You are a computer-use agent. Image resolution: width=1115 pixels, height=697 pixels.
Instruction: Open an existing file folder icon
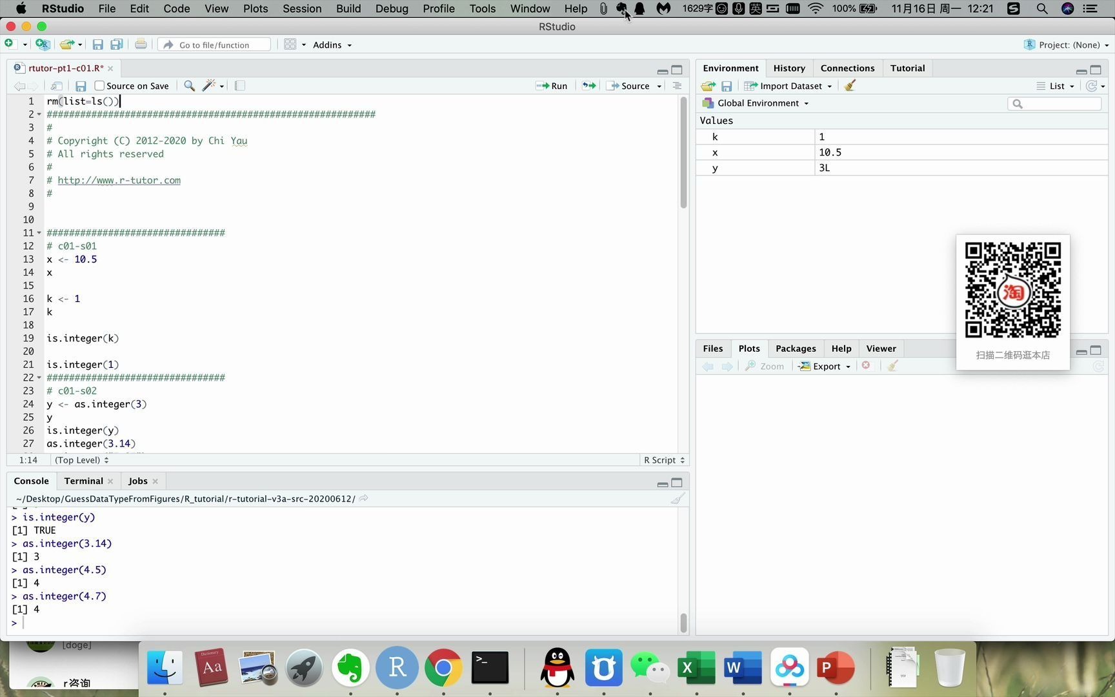click(x=66, y=45)
